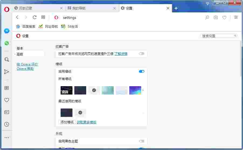The width and height of the screenshot is (243, 150).
Task: Open the Opera 帮助 link
Action: (x=25, y=68)
